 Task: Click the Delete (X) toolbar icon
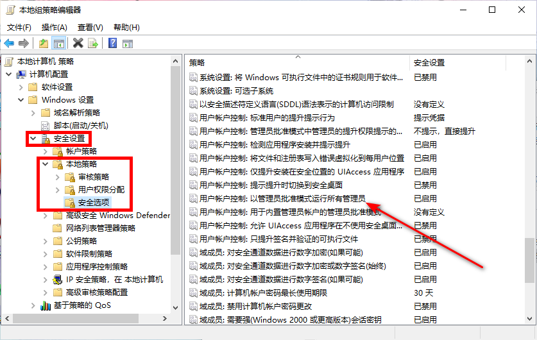coord(78,43)
